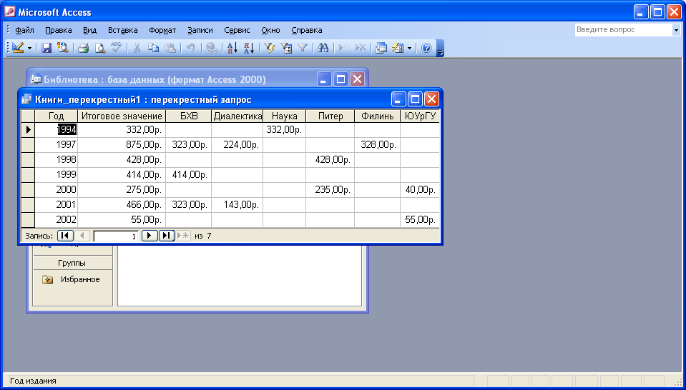Screen dimensions: 686x390
Task: Open the Правка menu
Action: [x=58, y=30]
